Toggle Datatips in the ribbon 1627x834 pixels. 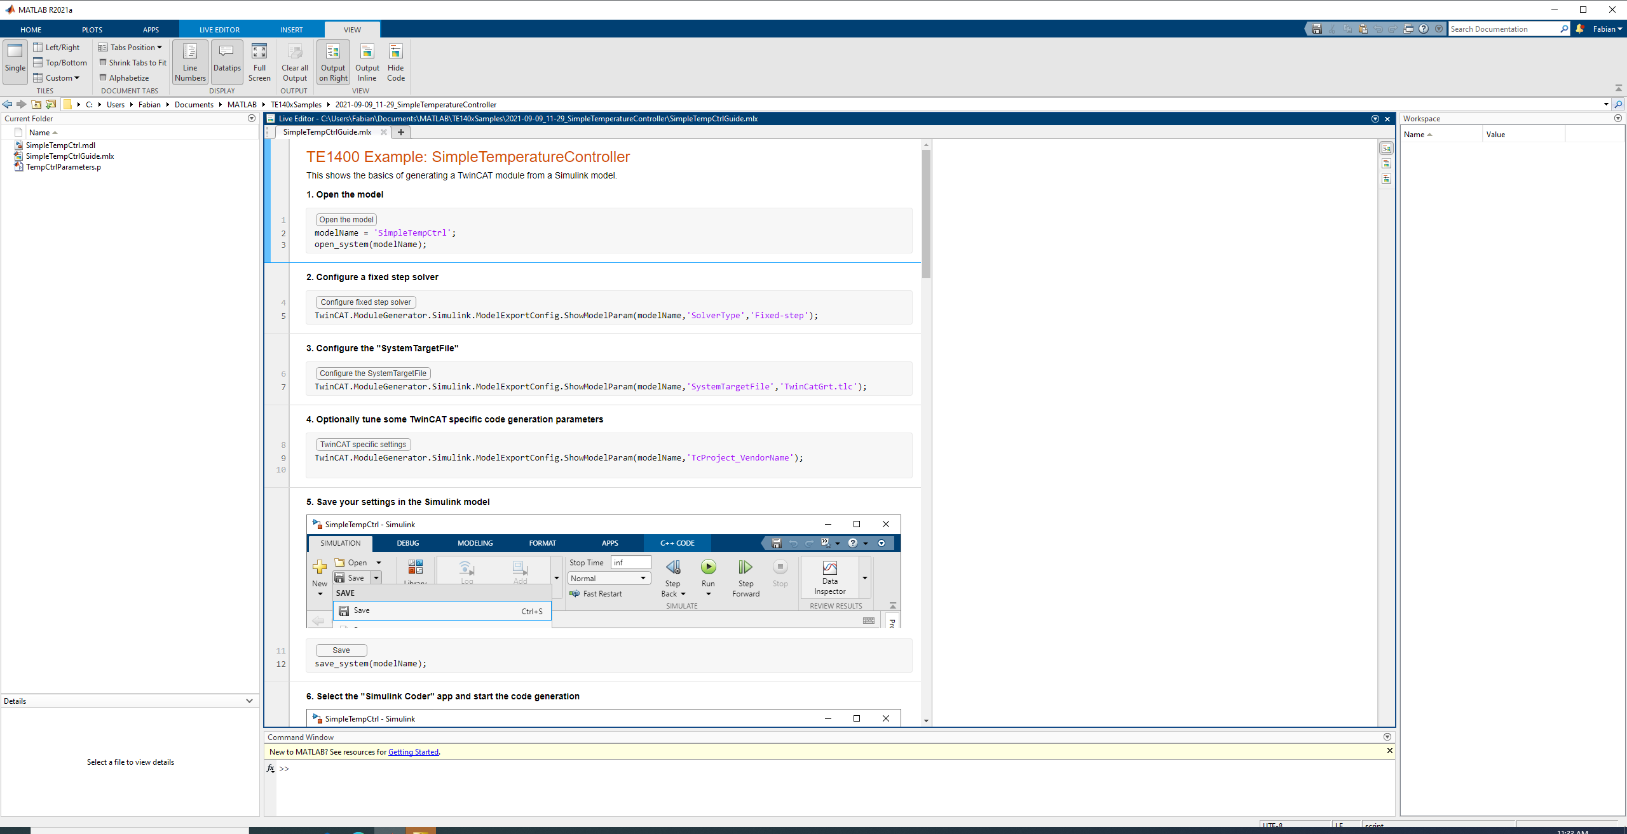pos(227,62)
